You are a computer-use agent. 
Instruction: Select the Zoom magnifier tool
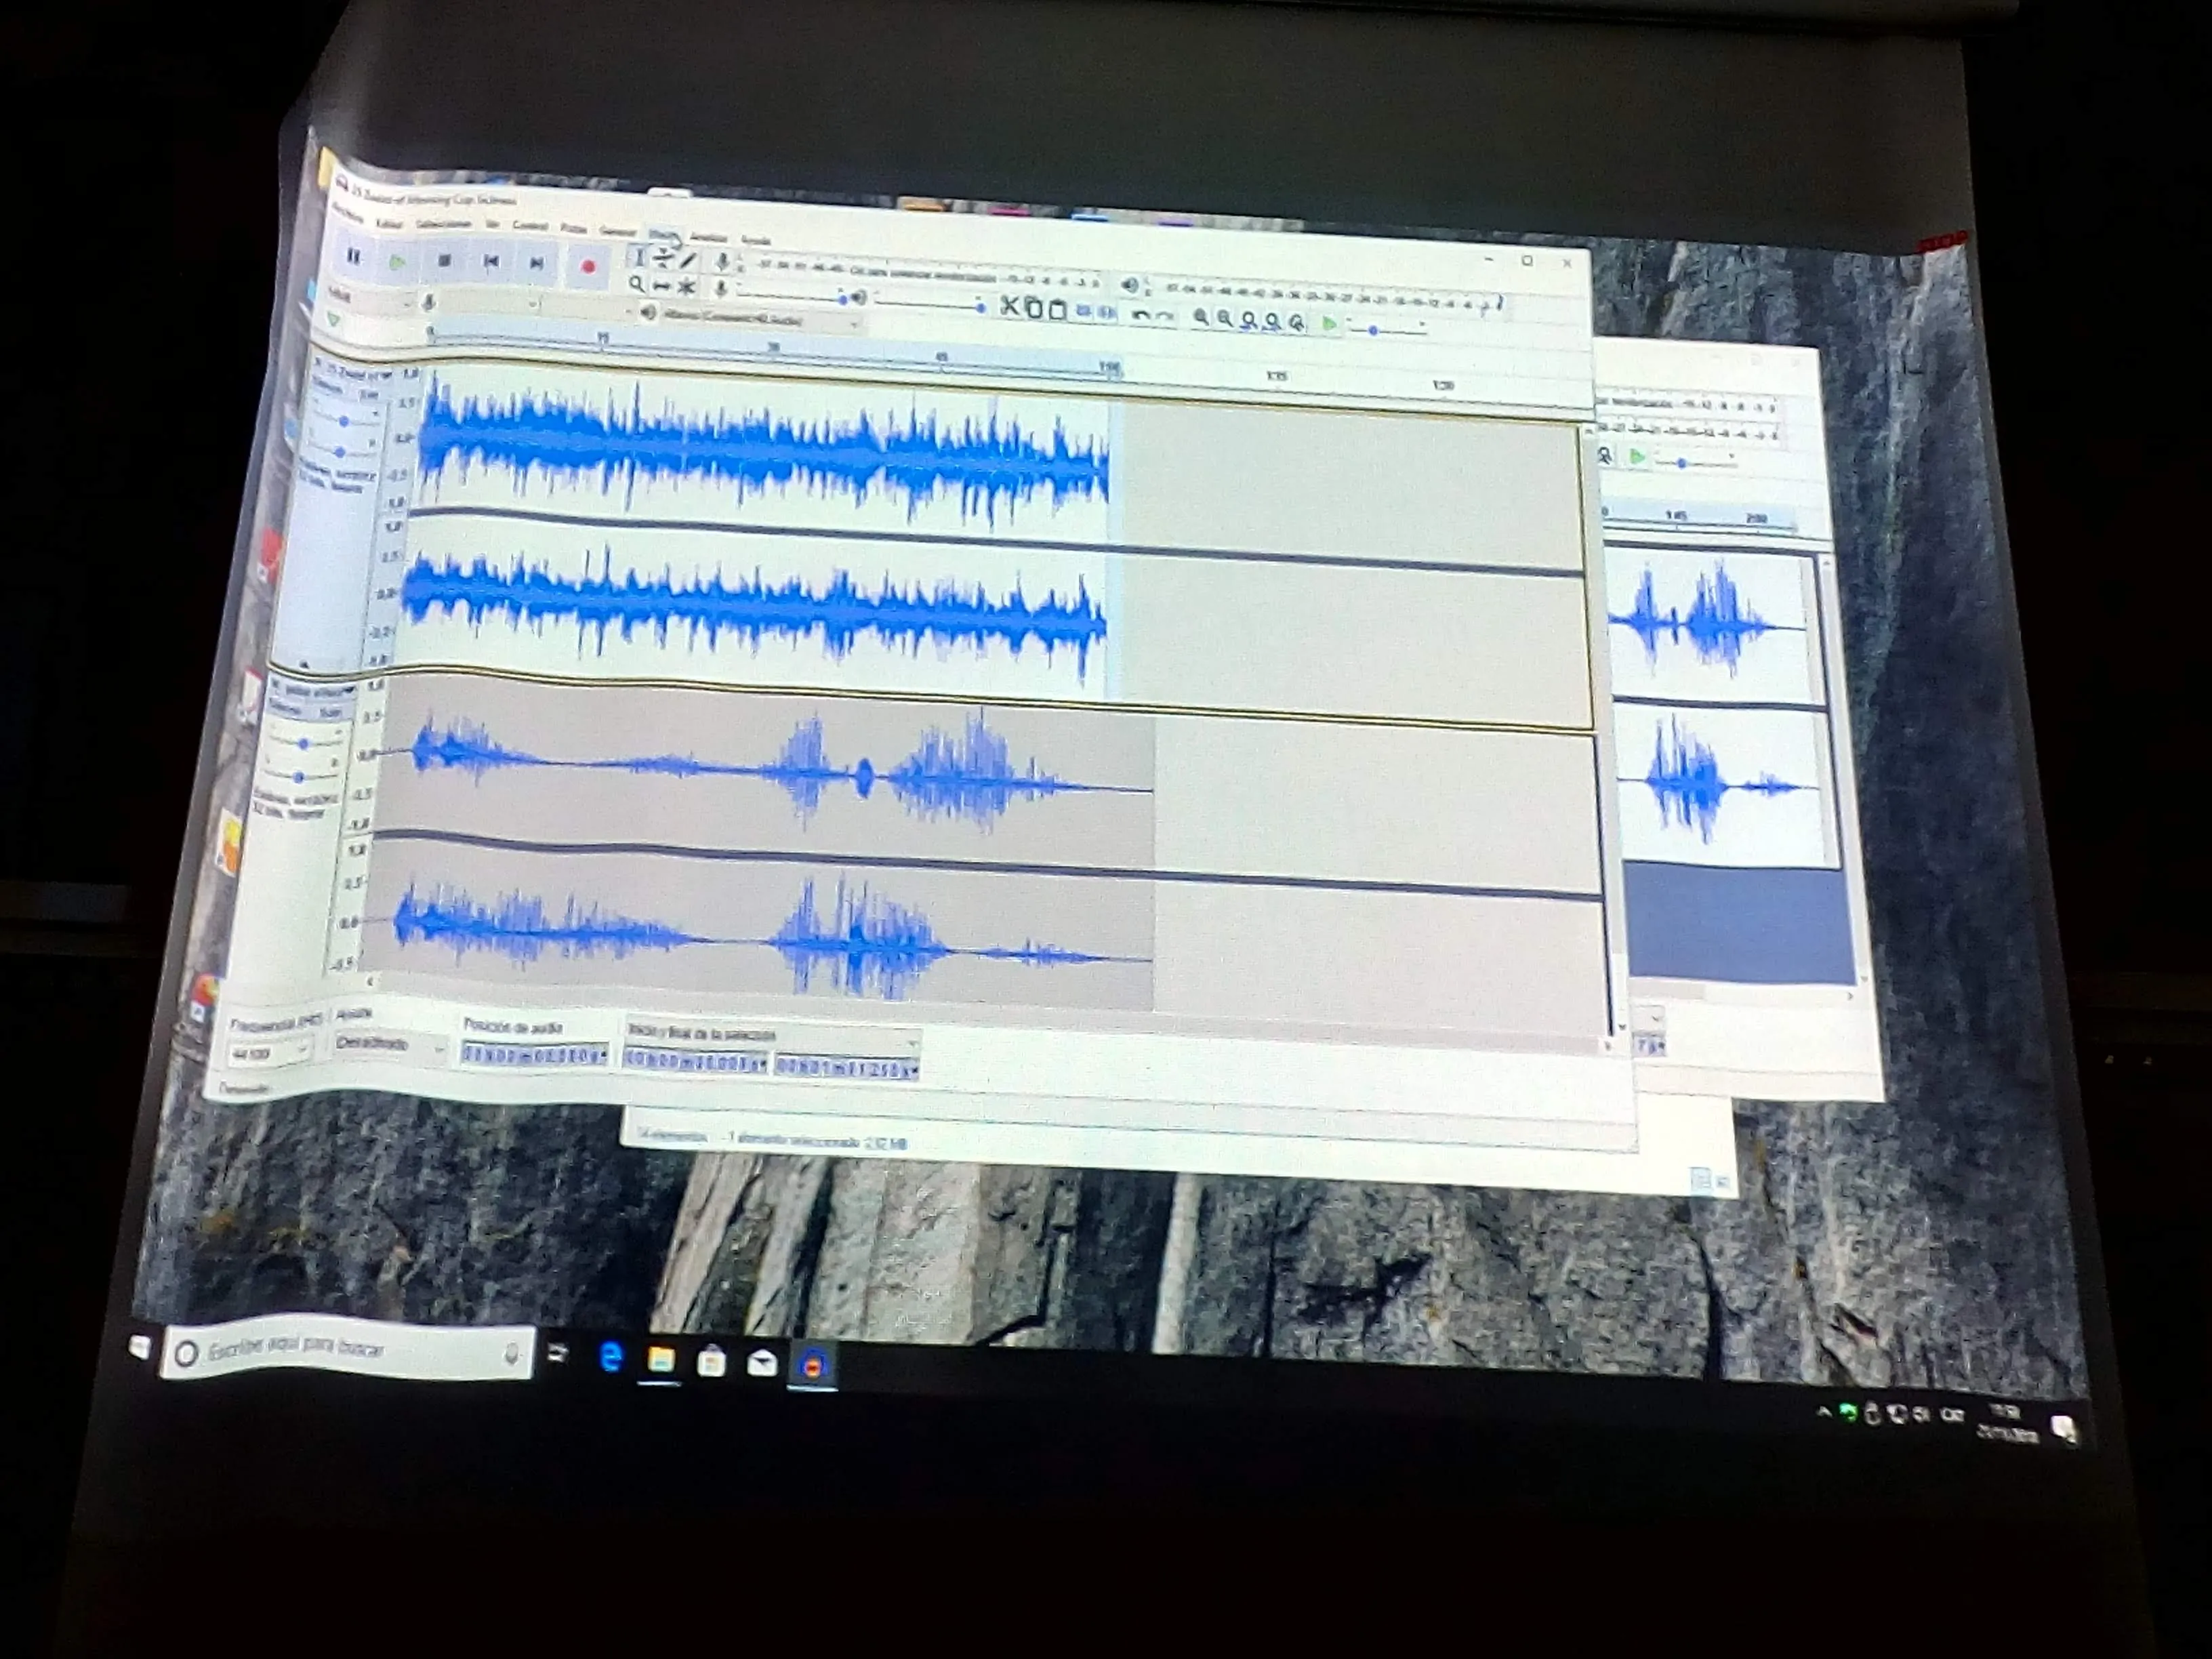click(637, 284)
